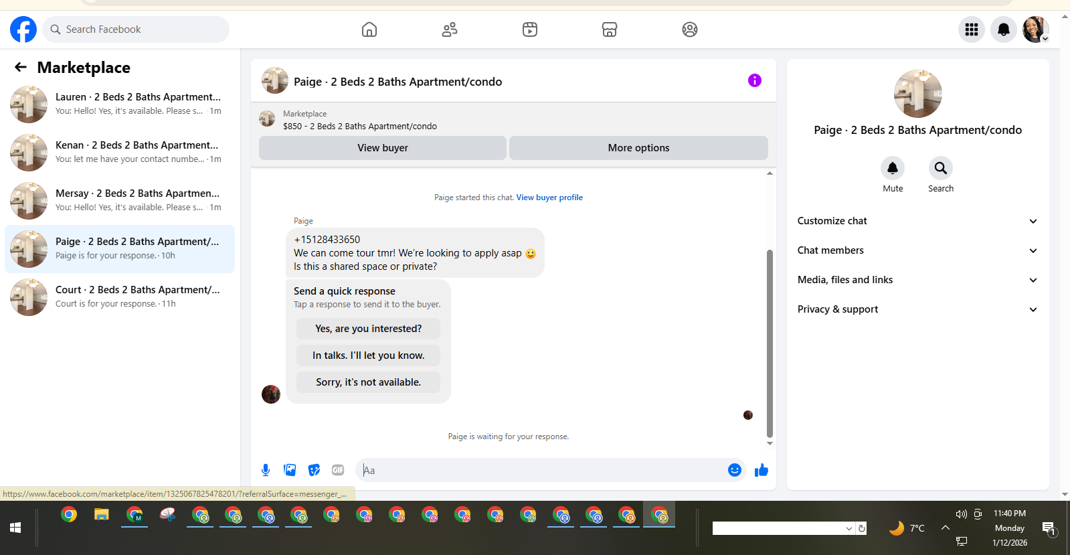Open the account profile picture menu
The width and height of the screenshot is (1070, 555).
1035,29
